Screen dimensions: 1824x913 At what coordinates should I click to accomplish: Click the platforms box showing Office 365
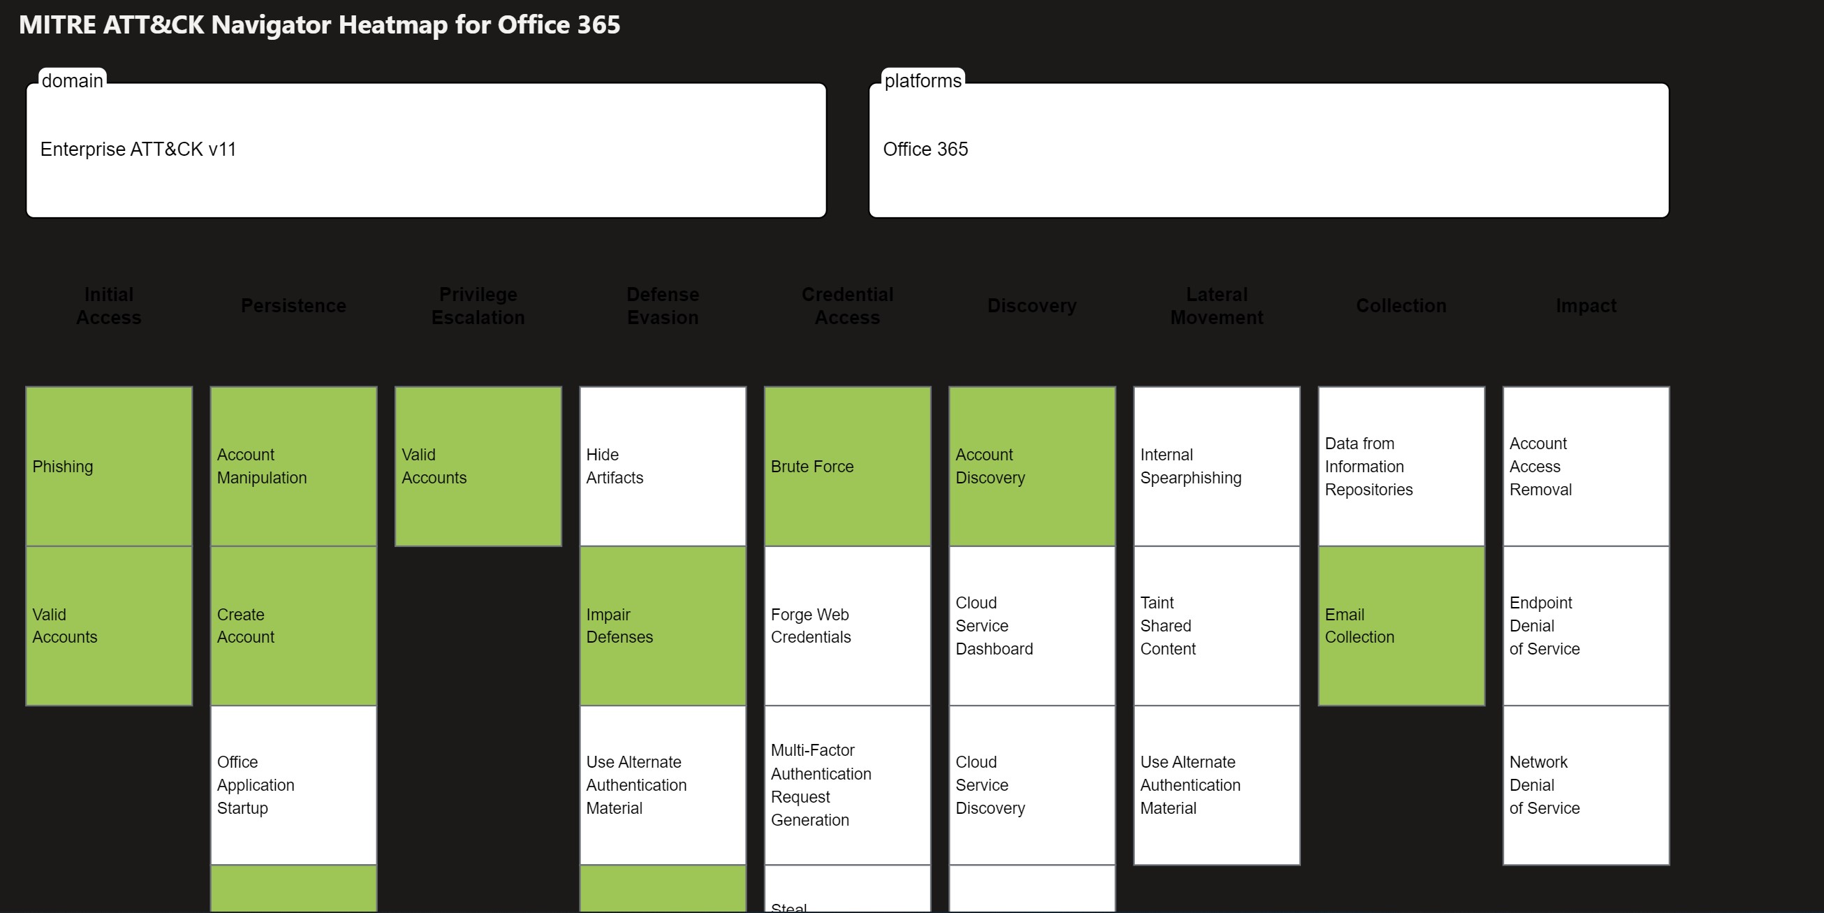coord(1269,150)
